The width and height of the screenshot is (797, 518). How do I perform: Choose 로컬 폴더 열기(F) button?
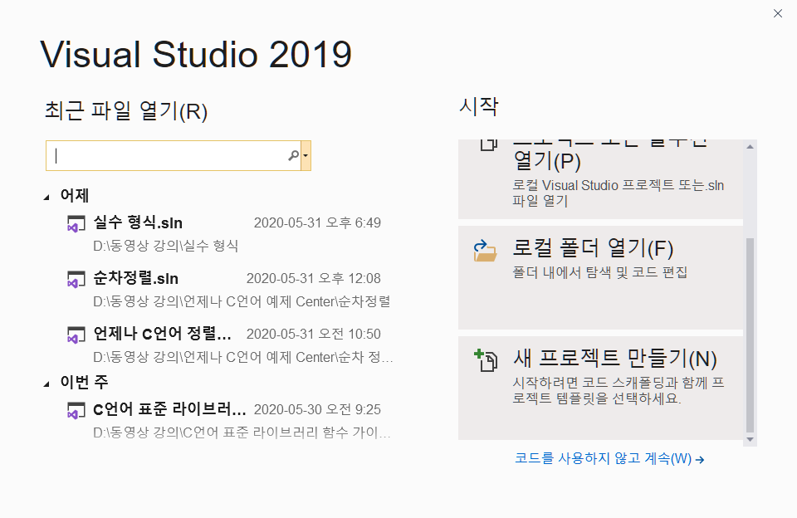pyautogui.click(x=600, y=277)
